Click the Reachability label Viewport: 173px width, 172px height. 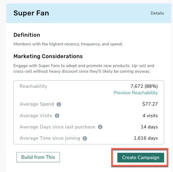pyautogui.click(x=33, y=86)
